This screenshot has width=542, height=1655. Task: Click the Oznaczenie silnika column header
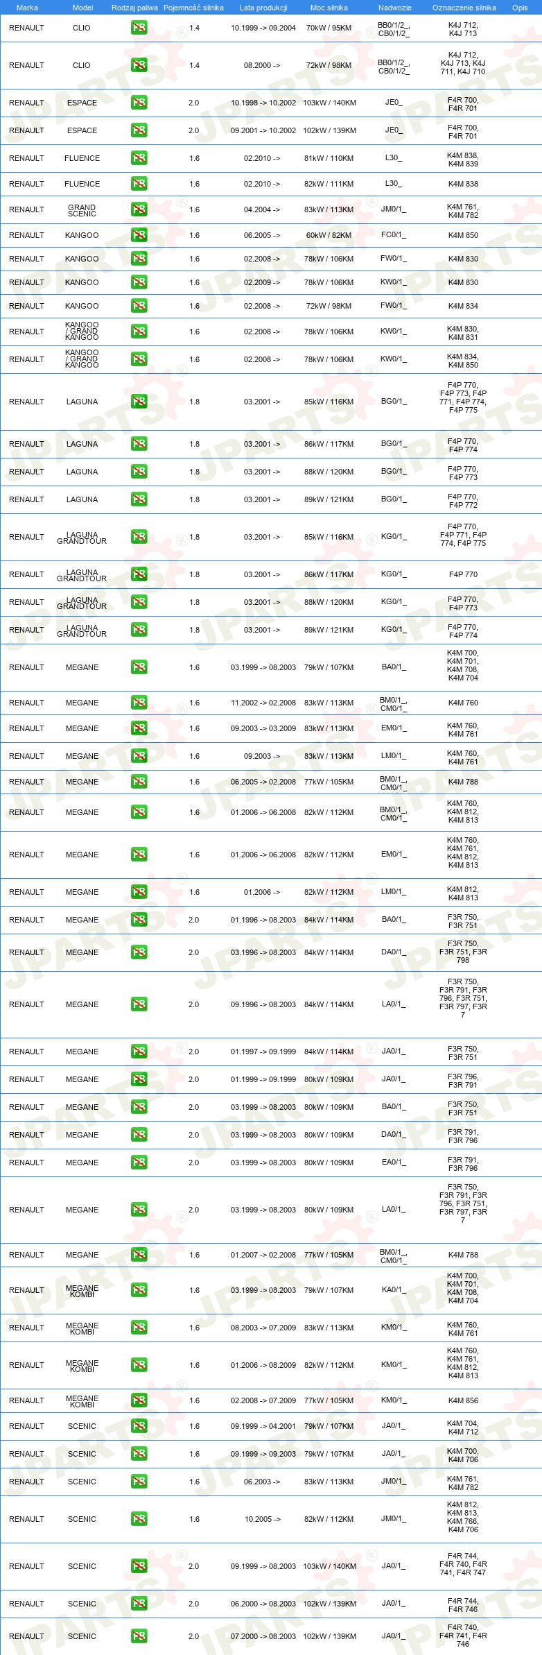click(464, 8)
